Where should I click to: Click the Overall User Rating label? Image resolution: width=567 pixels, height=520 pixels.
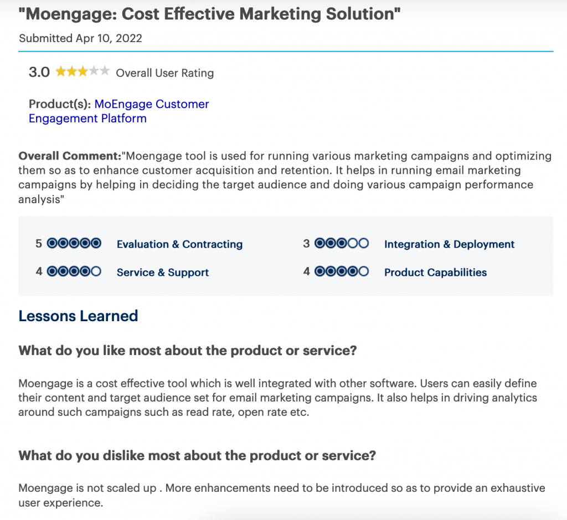[x=164, y=73]
